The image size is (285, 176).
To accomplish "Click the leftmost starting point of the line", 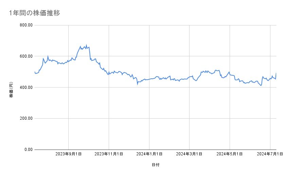I will (x=35, y=72).
